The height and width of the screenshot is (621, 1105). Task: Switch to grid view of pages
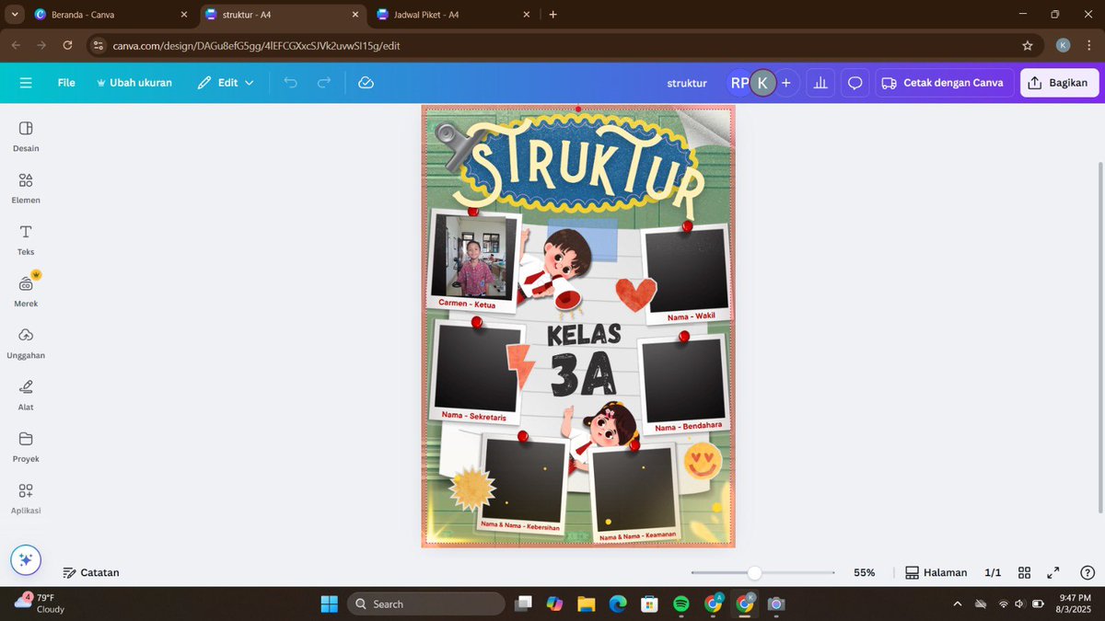1024,571
